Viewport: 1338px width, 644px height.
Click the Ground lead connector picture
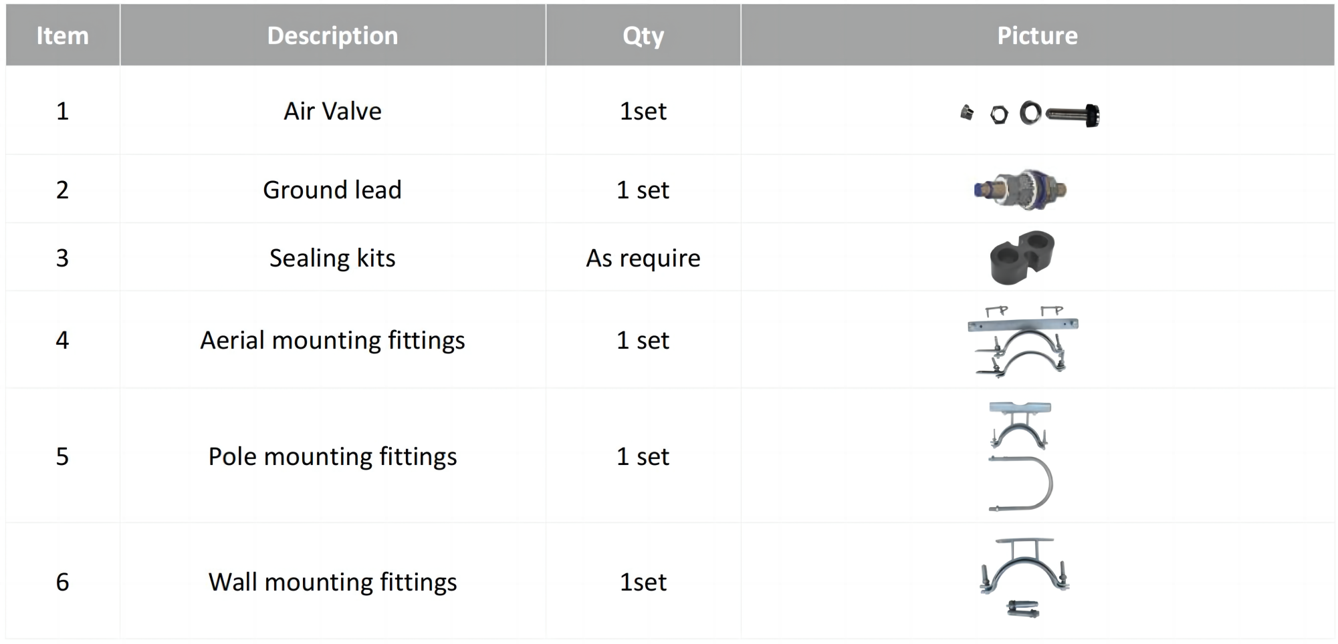[x=1020, y=190]
